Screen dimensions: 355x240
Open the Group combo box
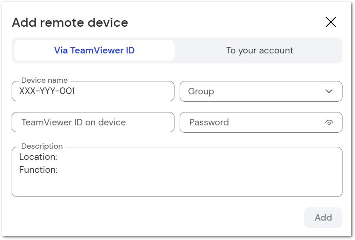coord(261,91)
